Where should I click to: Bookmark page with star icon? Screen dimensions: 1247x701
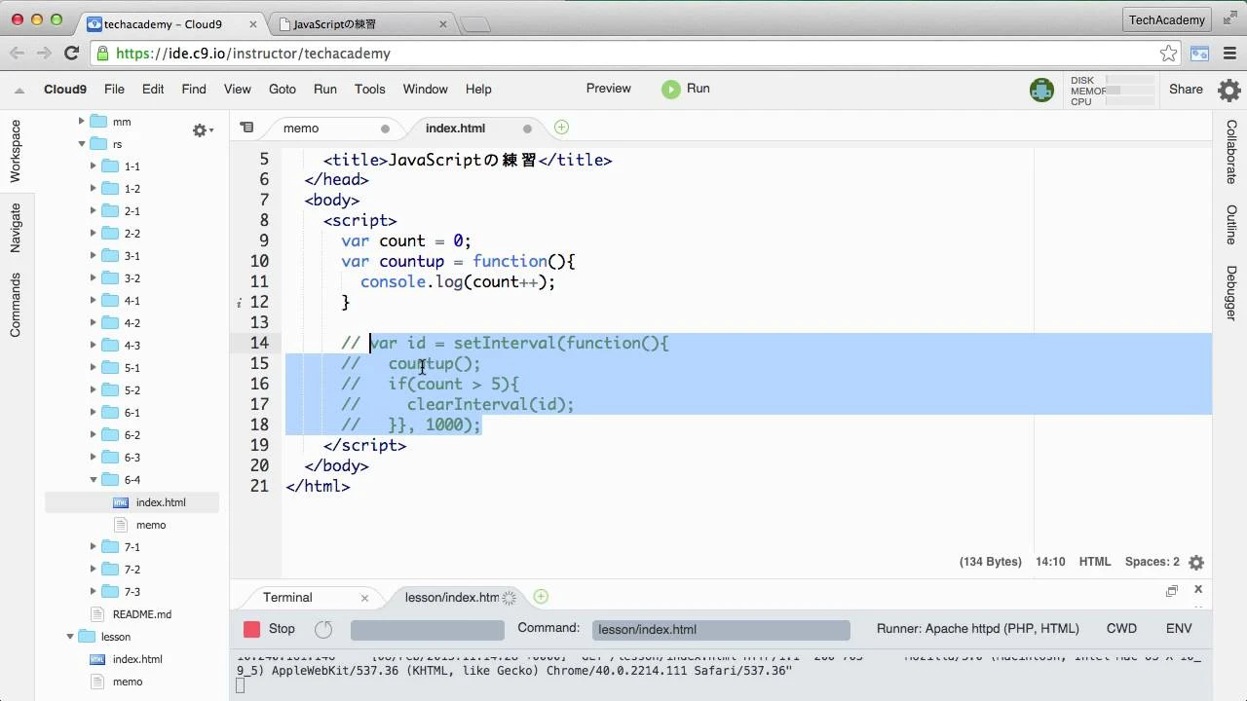coord(1168,54)
